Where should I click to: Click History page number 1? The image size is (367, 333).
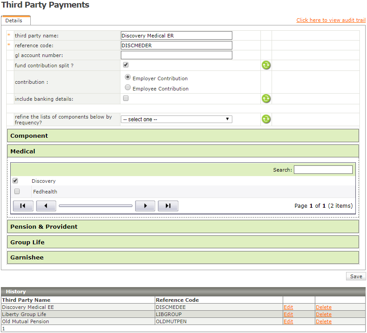click(x=4, y=329)
